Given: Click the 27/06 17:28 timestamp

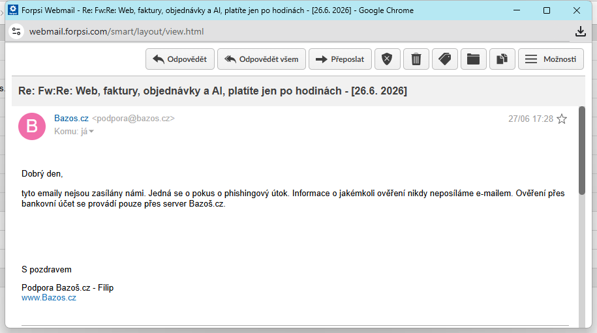Looking at the screenshot, I should pyautogui.click(x=530, y=119).
